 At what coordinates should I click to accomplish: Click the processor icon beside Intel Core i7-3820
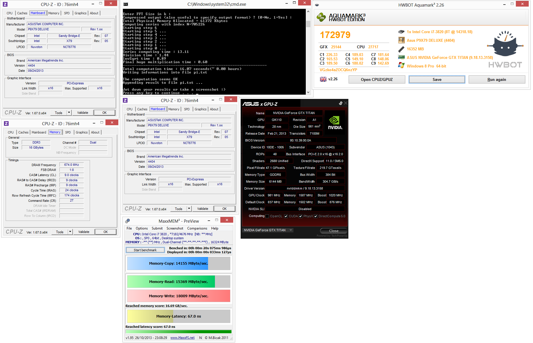coord(401,32)
